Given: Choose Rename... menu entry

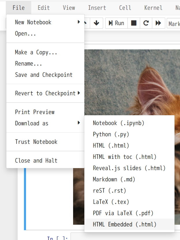Looking at the screenshot, I should coord(45,64).
